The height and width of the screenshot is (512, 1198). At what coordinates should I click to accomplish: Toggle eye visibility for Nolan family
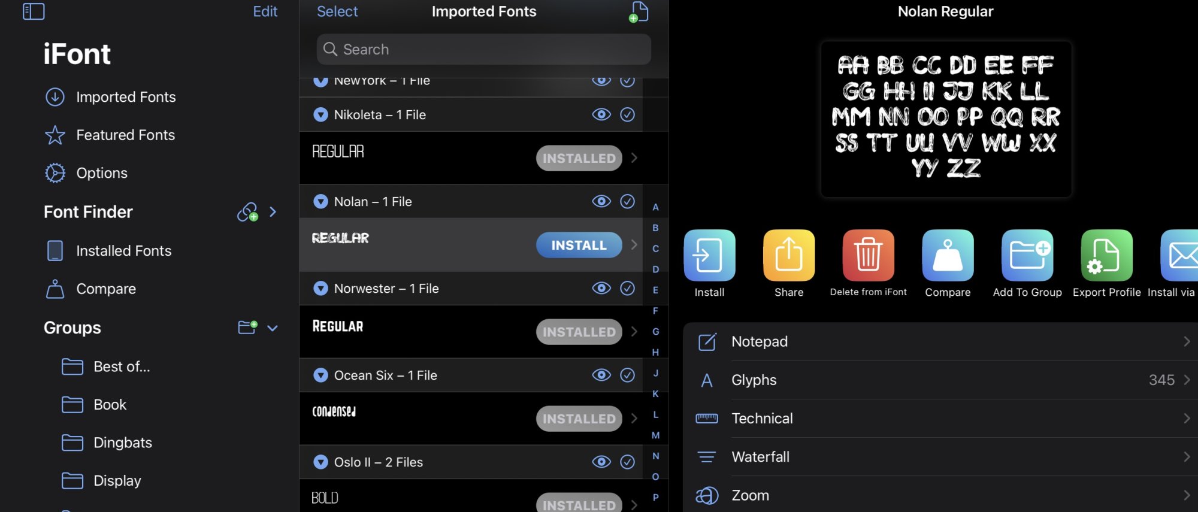(x=601, y=201)
